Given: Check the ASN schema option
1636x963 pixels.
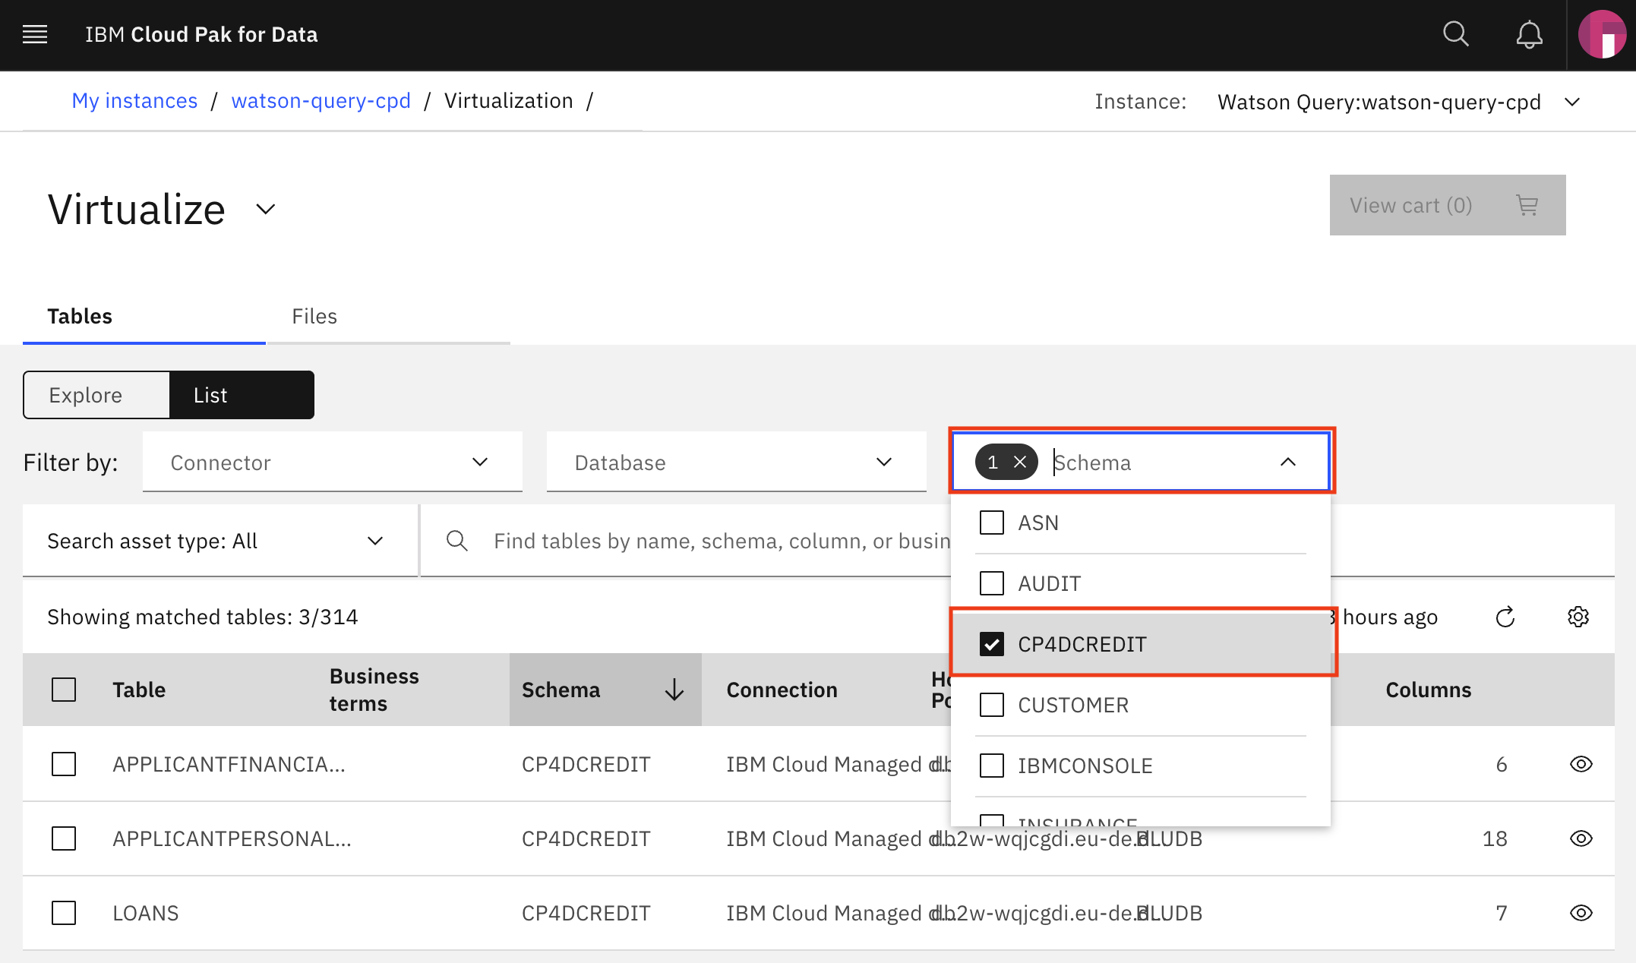Looking at the screenshot, I should tap(991, 523).
